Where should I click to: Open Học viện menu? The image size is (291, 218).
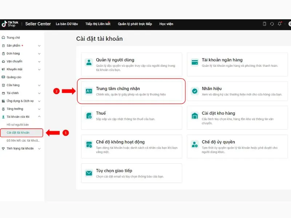(x=166, y=24)
